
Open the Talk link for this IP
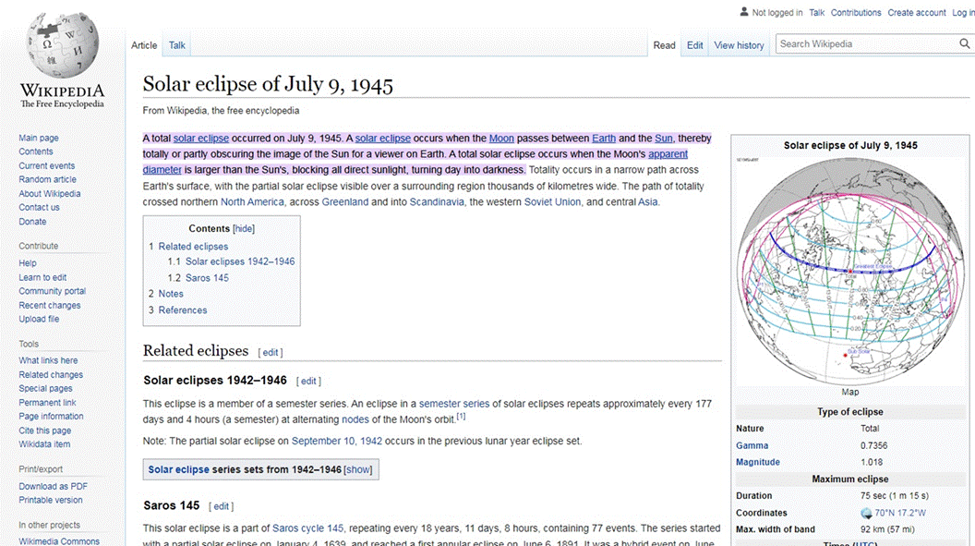click(x=816, y=12)
